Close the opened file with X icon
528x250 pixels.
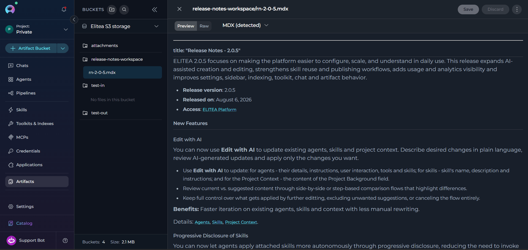(179, 9)
